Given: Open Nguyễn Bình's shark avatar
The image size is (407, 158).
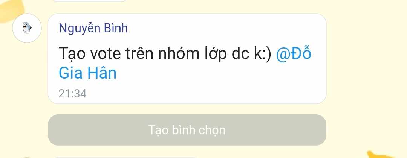Looking at the screenshot, I should tap(27, 28).
